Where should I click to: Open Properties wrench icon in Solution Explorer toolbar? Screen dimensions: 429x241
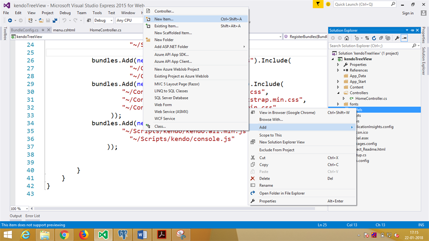[x=397, y=38]
